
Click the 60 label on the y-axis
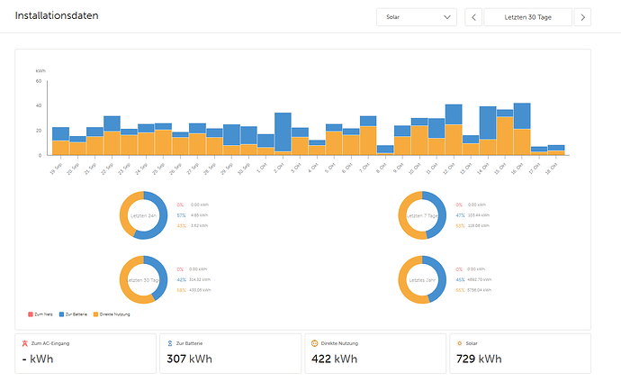39,81
